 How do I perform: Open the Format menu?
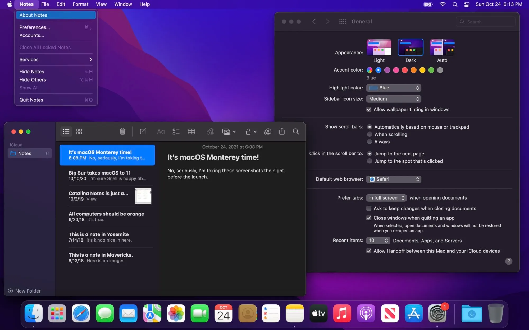click(x=80, y=4)
